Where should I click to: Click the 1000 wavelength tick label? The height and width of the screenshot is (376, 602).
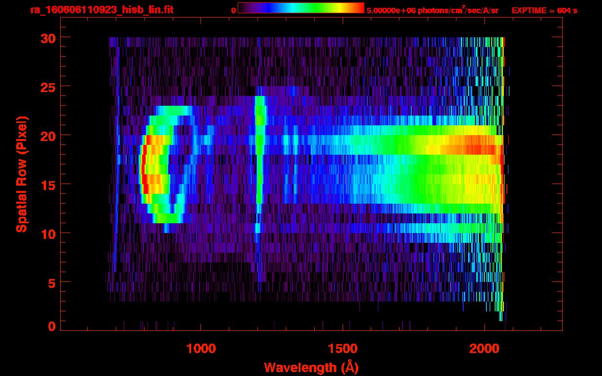pos(201,349)
